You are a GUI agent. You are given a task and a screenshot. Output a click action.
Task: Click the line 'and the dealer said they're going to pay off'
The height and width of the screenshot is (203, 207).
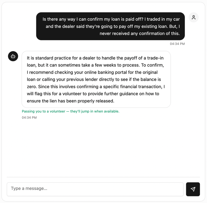pos(113,26)
